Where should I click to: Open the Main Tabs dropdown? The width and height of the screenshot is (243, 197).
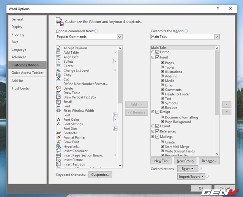pyautogui.click(x=217, y=37)
